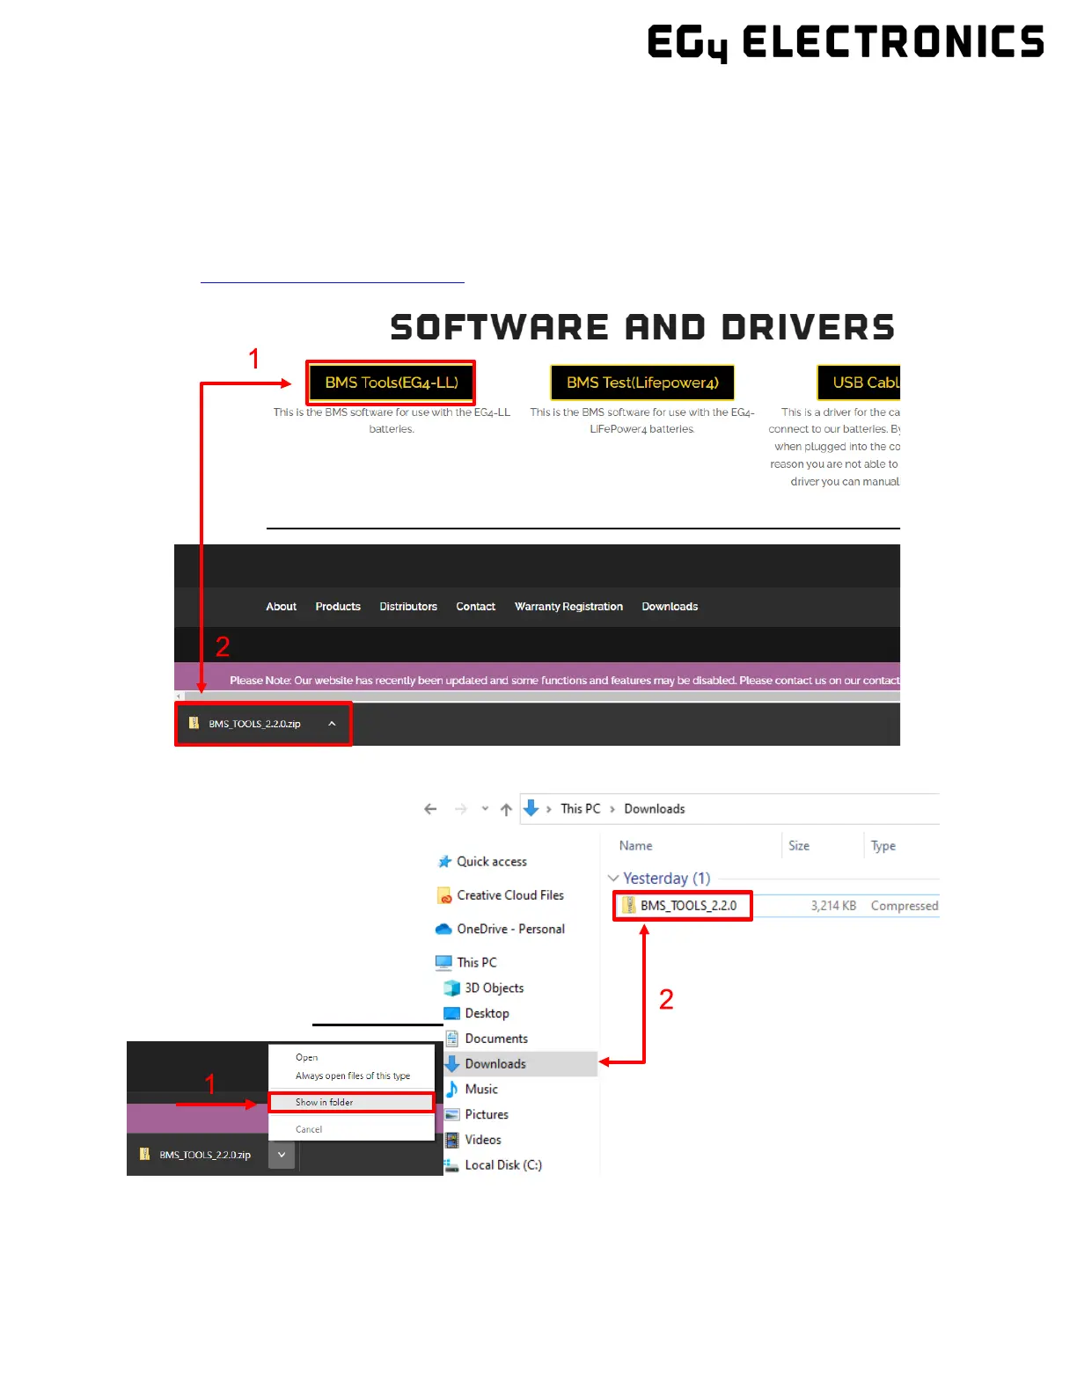Screen dimensions: 1077x1393
Task: Open the Distributors link in website nav
Action: click(408, 607)
